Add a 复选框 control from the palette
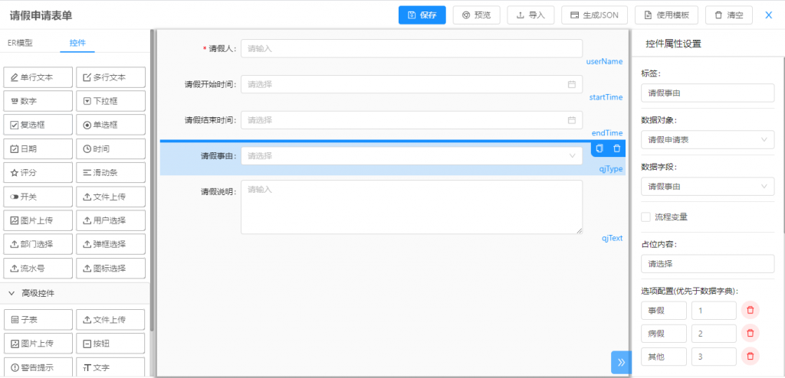 pos(38,125)
